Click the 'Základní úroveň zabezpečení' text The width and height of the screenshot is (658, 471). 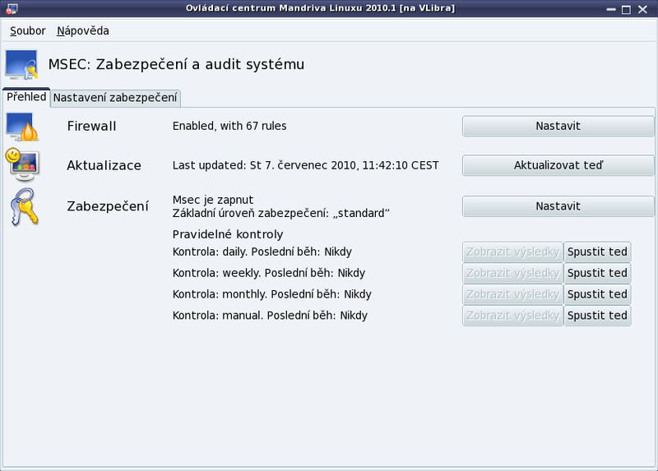click(280, 214)
